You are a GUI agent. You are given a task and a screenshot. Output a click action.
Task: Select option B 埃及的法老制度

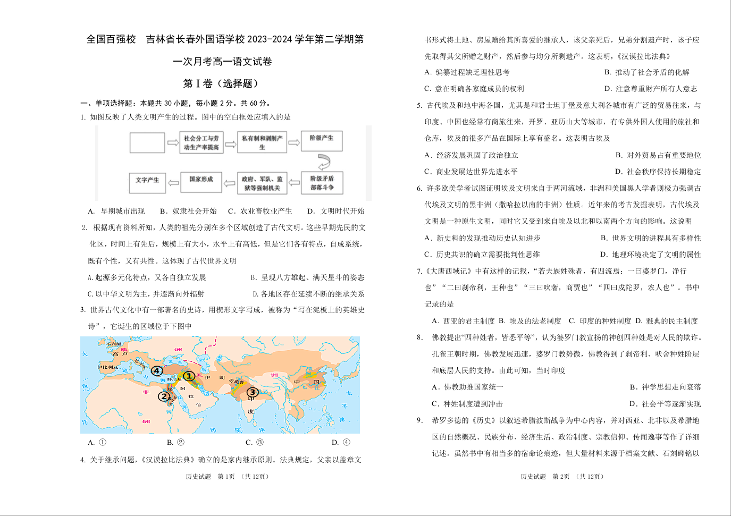coord(530,321)
